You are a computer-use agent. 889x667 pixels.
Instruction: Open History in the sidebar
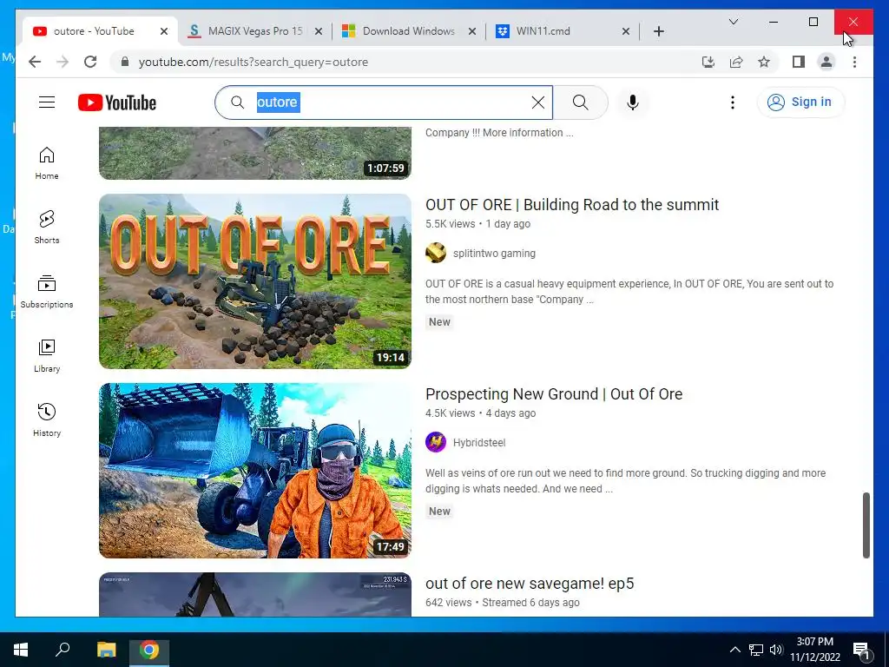point(47,419)
